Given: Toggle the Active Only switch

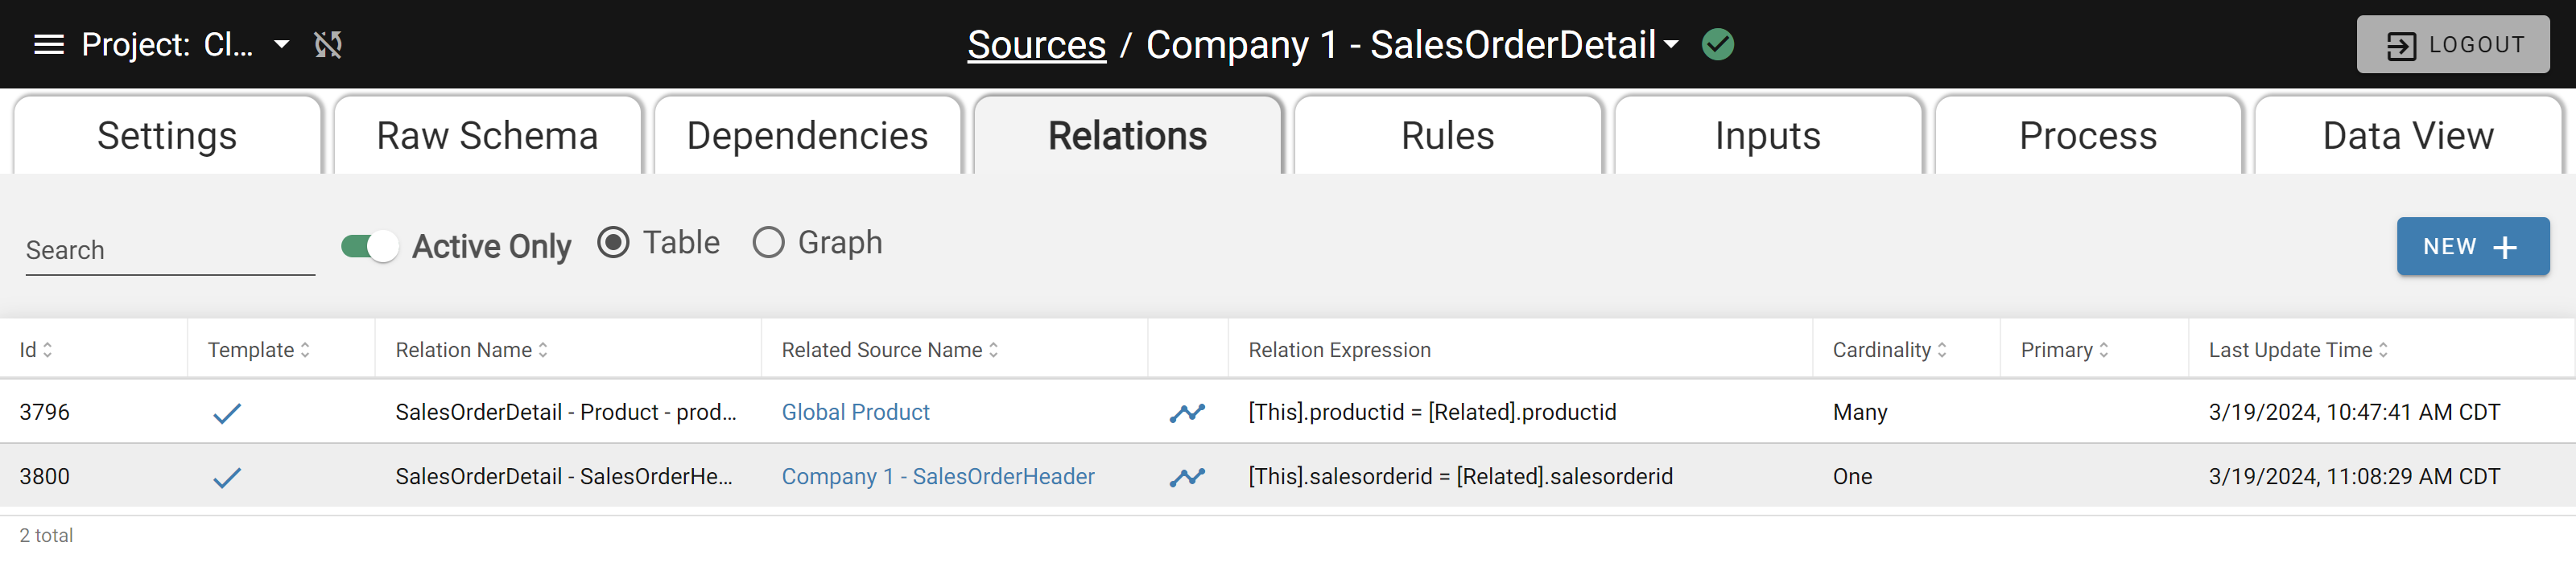Looking at the screenshot, I should pos(369,245).
